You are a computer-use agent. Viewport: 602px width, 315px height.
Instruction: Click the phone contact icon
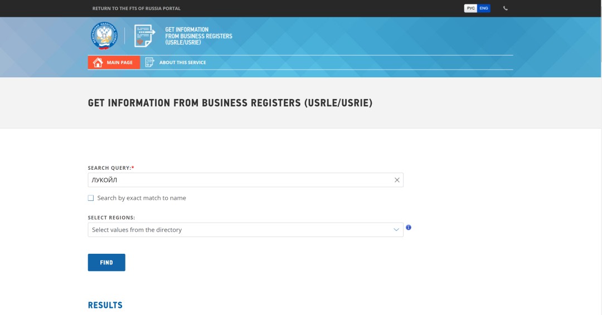506,8
